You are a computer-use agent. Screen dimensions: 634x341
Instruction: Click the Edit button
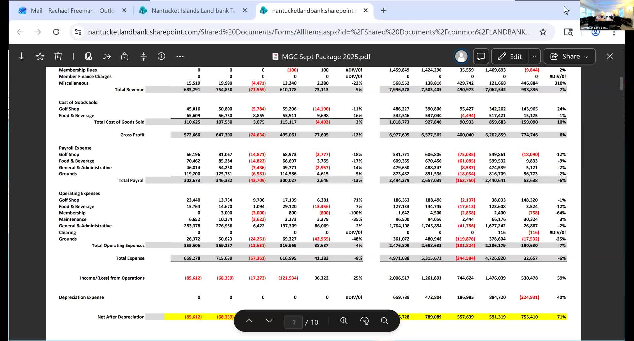click(x=510, y=57)
